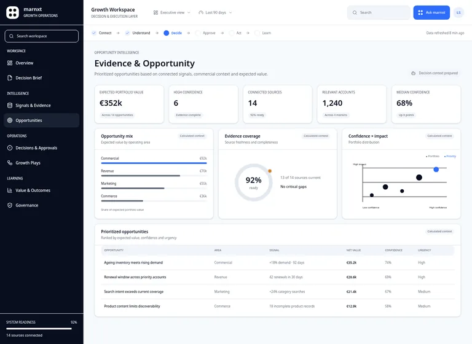Toggle the Portfolio legend item
472x344 pixels.
(433, 156)
